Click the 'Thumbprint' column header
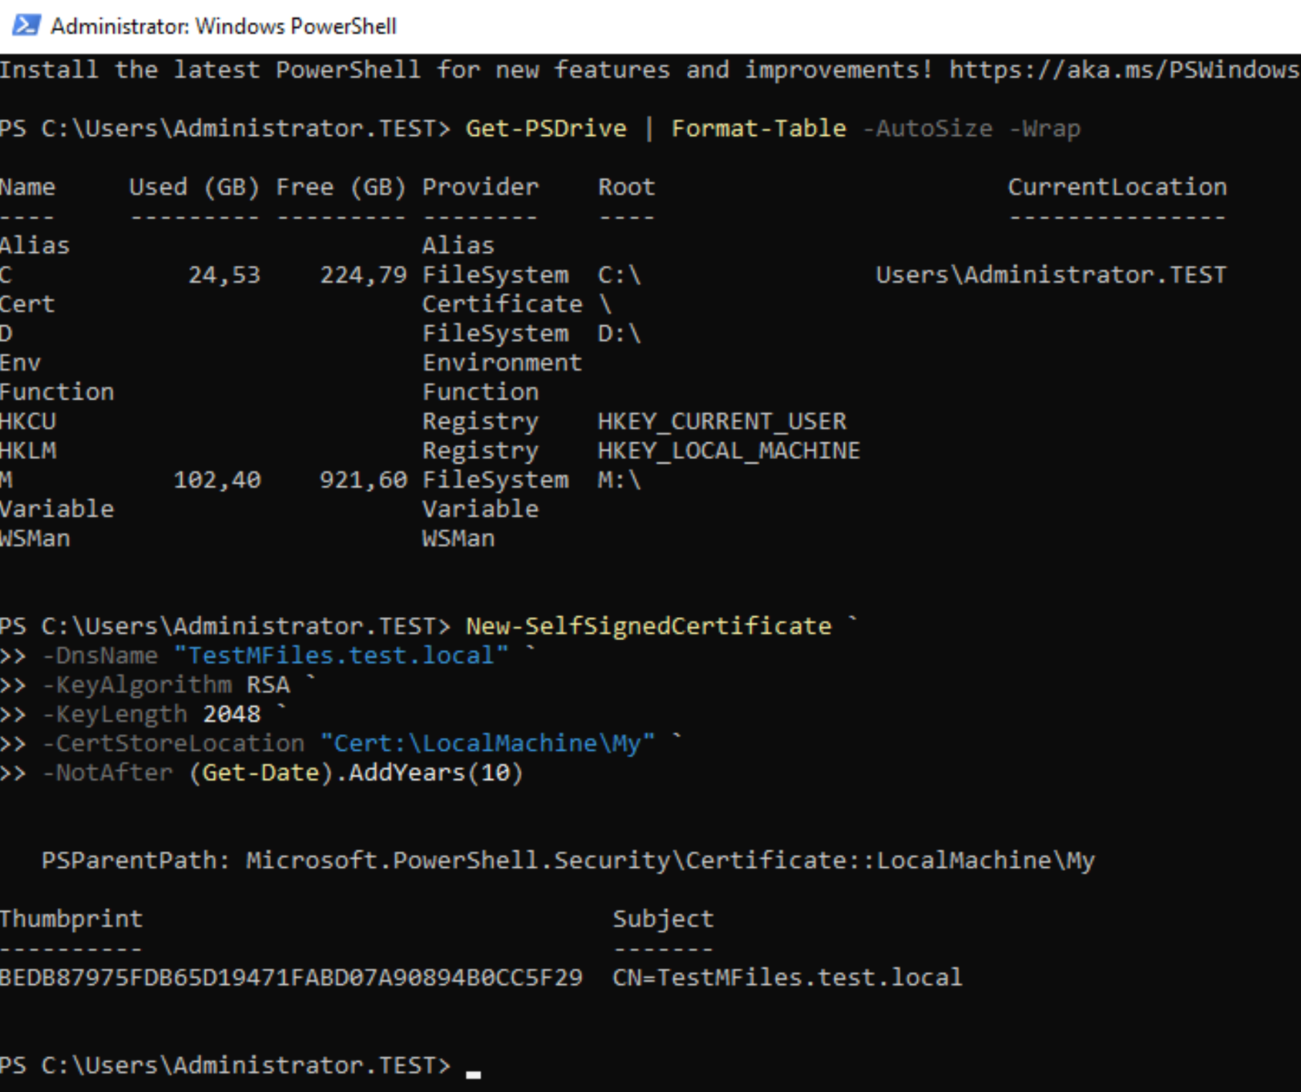 (x=71, y=920)
